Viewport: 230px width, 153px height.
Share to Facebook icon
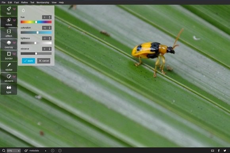[x=219, y=151]
